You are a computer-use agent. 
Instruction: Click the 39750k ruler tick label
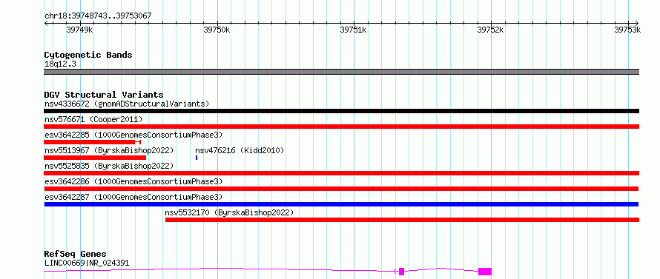(x=217, y=30)
